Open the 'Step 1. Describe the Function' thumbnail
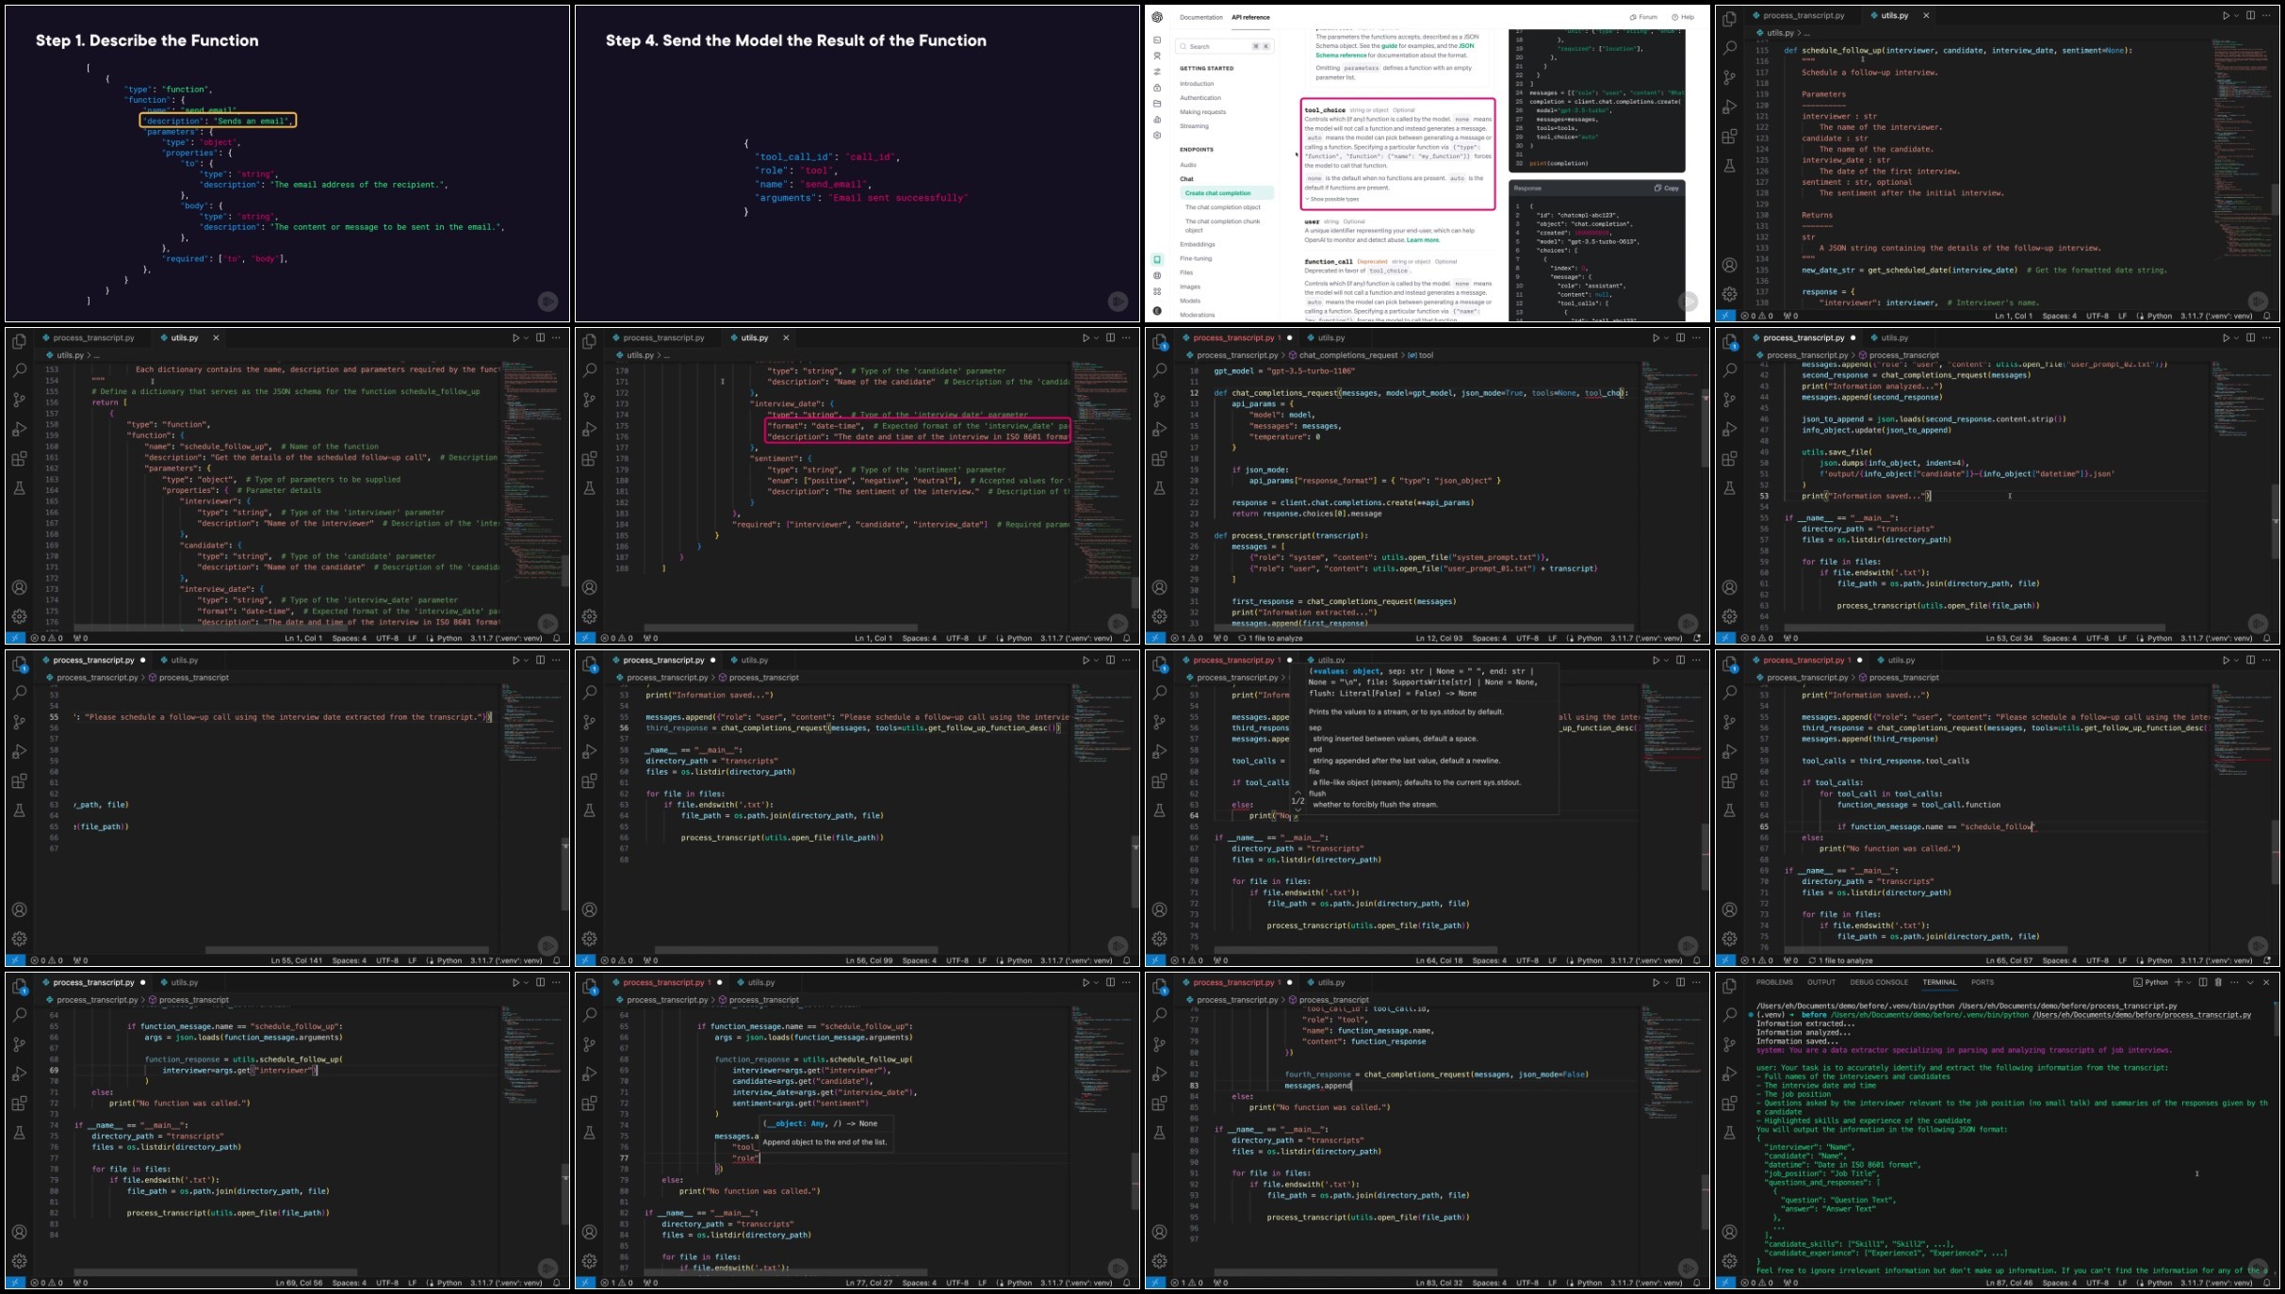The image size is (2285, 1294). point(287,164)
